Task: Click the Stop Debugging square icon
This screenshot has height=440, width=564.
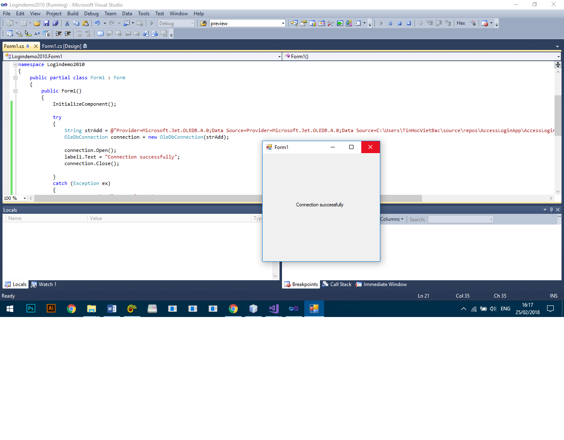Action: coord(399,24)
